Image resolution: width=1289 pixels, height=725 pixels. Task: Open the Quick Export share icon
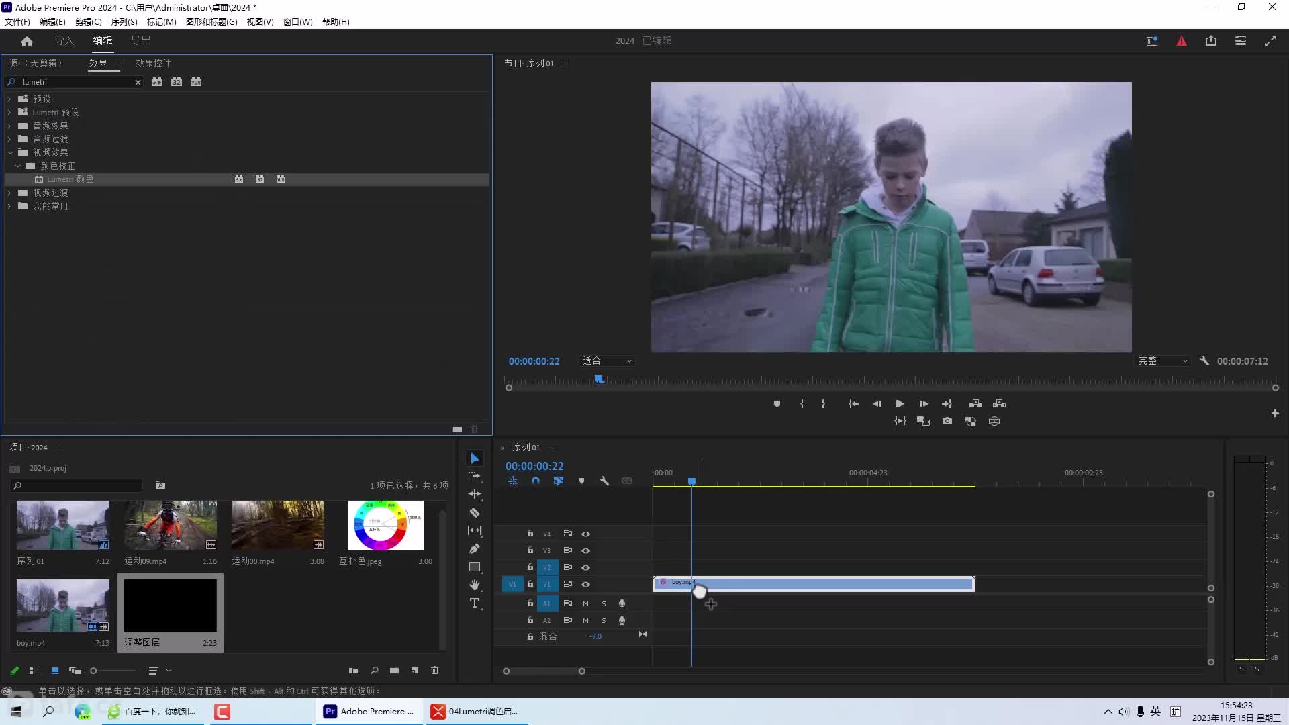point(1211,41)
